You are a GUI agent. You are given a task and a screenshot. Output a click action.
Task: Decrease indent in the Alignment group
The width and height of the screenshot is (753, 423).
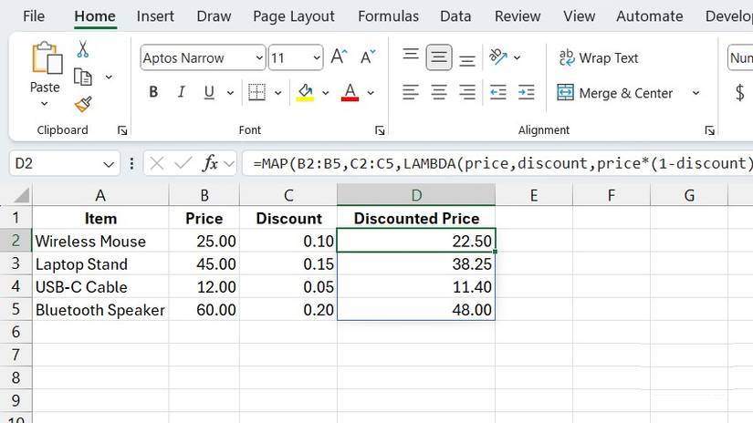pos(498,92)
